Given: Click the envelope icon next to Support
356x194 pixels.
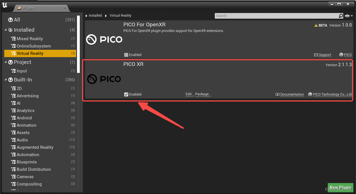Looking at the screenshot, I should tap(316, 55).
